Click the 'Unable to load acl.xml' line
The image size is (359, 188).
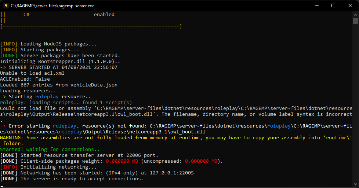32,73
